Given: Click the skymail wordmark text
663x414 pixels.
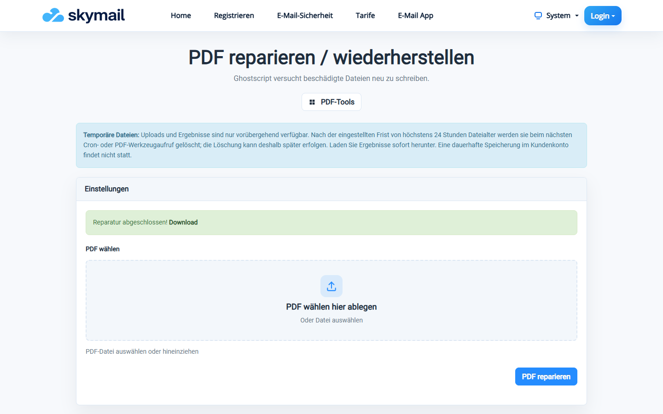Looking at the screenshot, I should pyautogui.click(x=96, y=15).
